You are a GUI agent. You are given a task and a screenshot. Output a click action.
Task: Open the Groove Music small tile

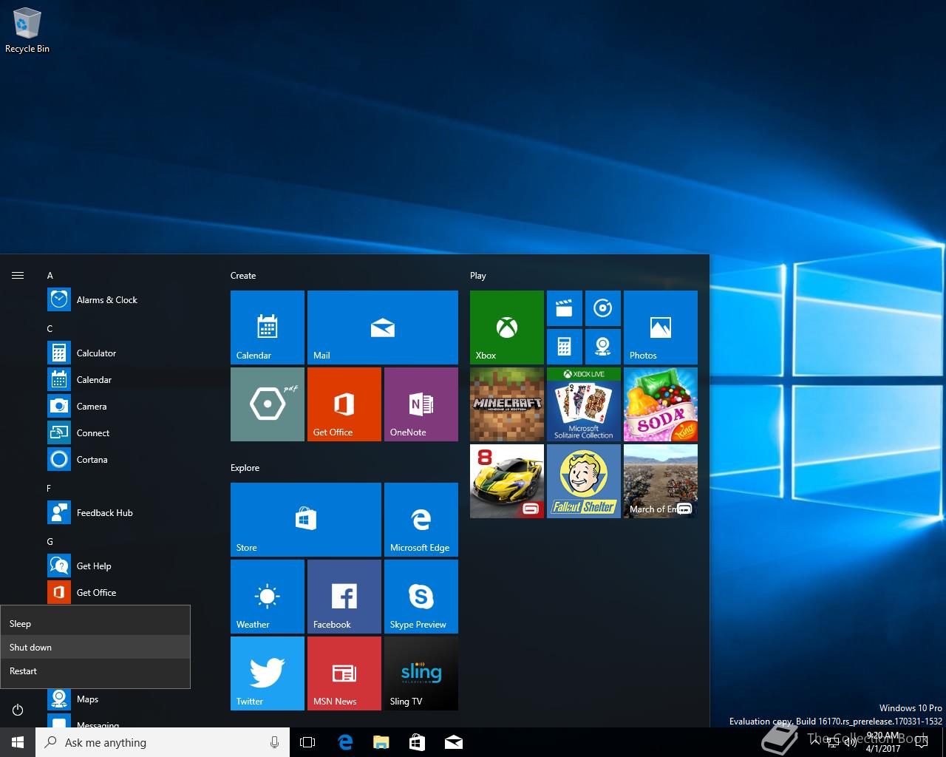click(x=603, y=308)
